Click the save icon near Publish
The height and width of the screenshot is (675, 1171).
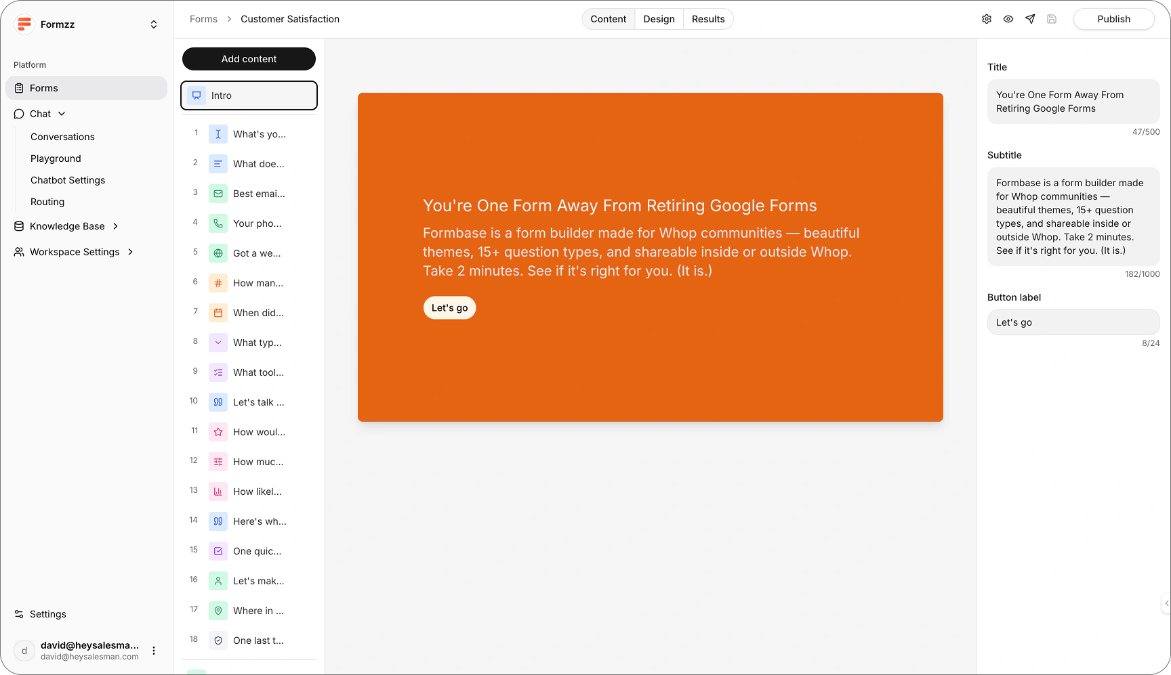(x=1052, y=19)
